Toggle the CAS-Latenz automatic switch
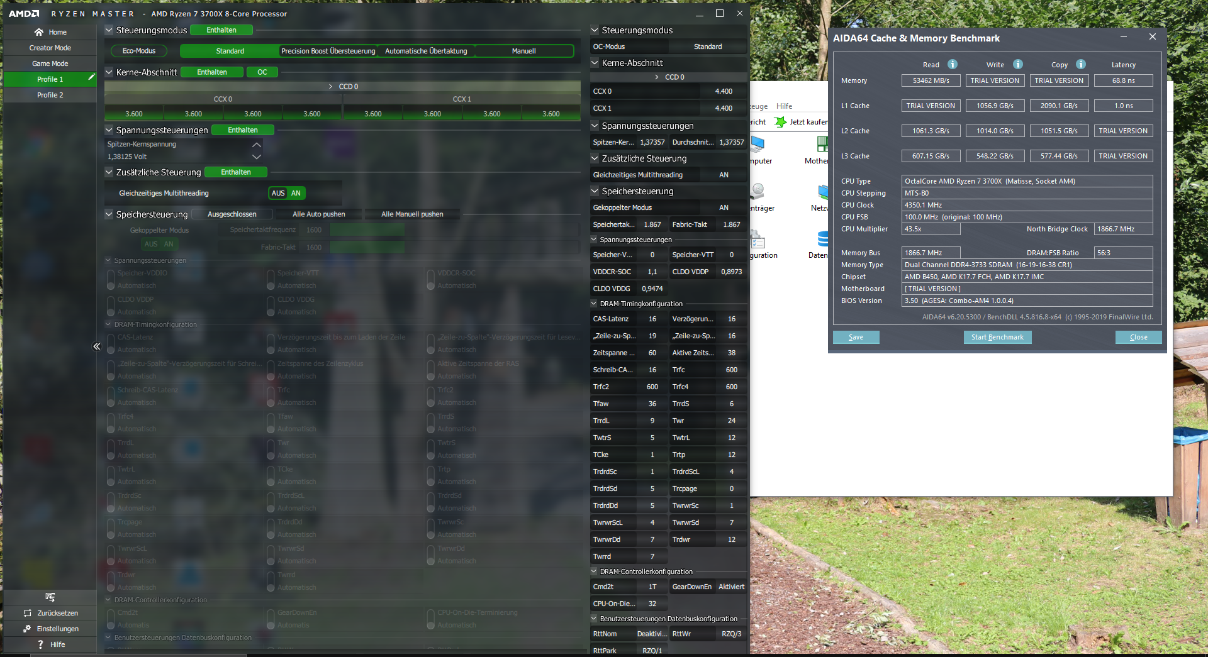 coord(111,343)
